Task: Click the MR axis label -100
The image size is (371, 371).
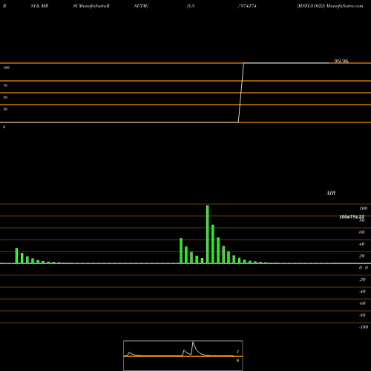Action: 364,327
